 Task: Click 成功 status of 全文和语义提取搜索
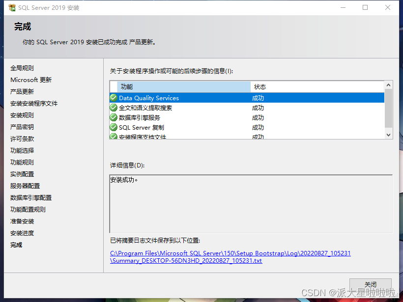(258, 108)
